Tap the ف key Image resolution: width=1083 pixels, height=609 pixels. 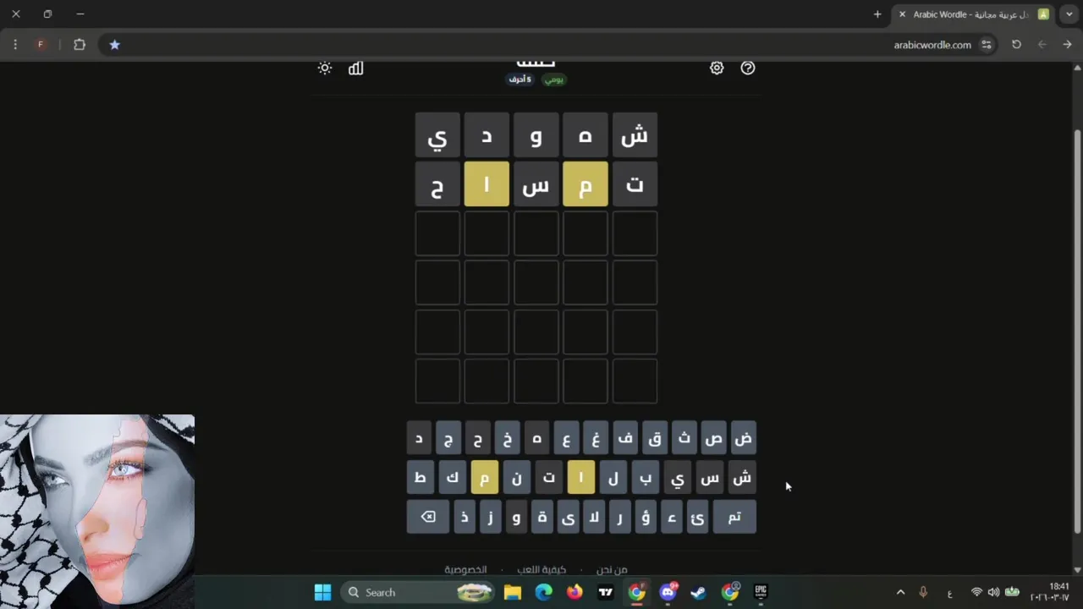[x=625, y=438]
